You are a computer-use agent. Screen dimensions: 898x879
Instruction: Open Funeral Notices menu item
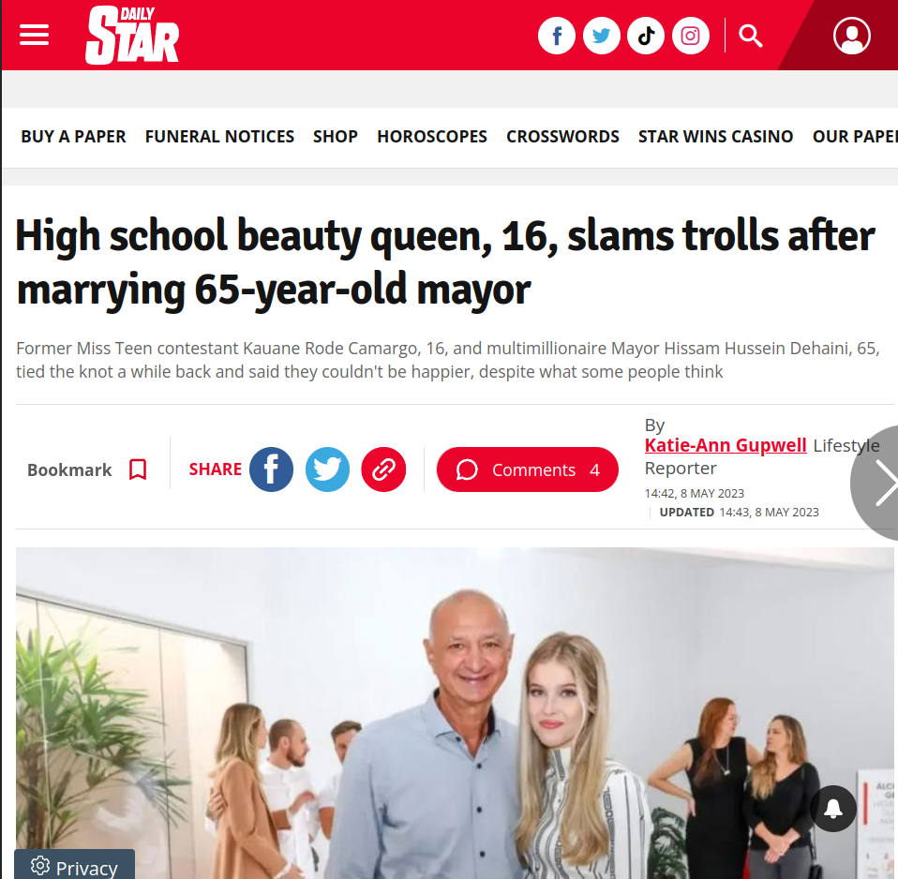pyautogui.click(x=219, y=137)
